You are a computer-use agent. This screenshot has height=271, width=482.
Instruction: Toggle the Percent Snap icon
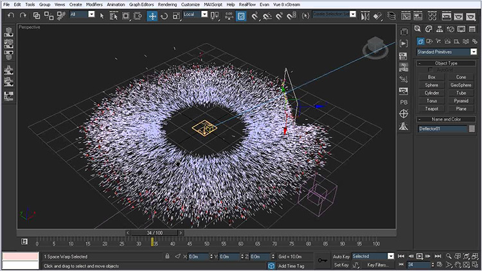click(279, 15)
